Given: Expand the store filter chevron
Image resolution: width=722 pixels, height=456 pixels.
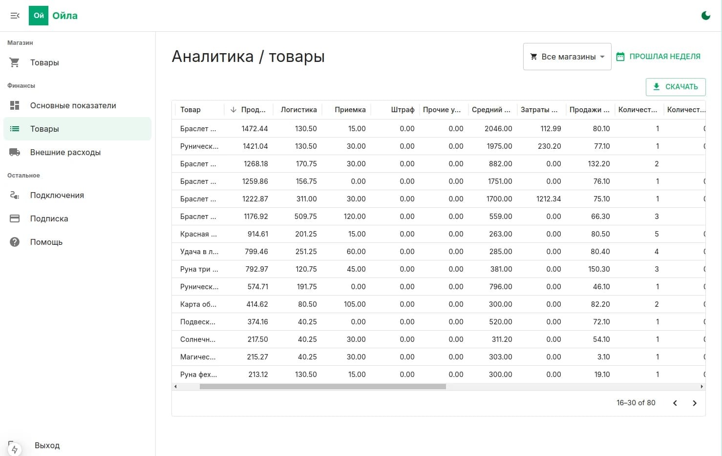Looking at the screenshot, I should pyautogui.click(x=603, y=57).
